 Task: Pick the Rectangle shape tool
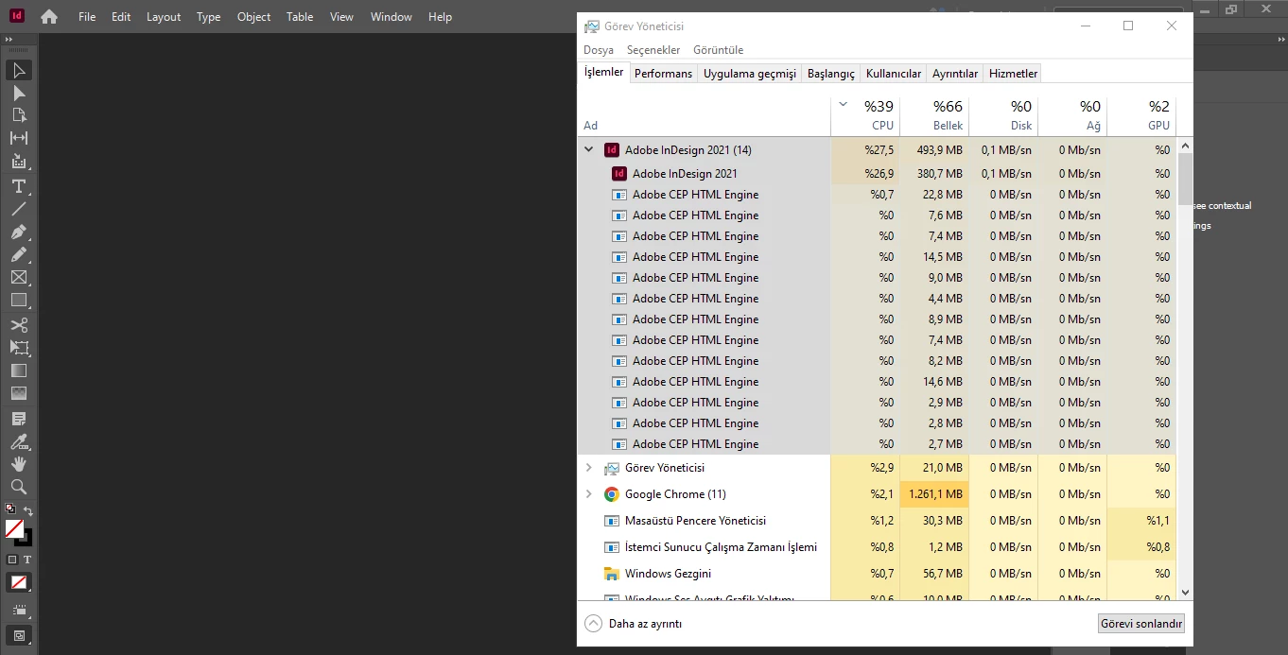pos(19,300)
